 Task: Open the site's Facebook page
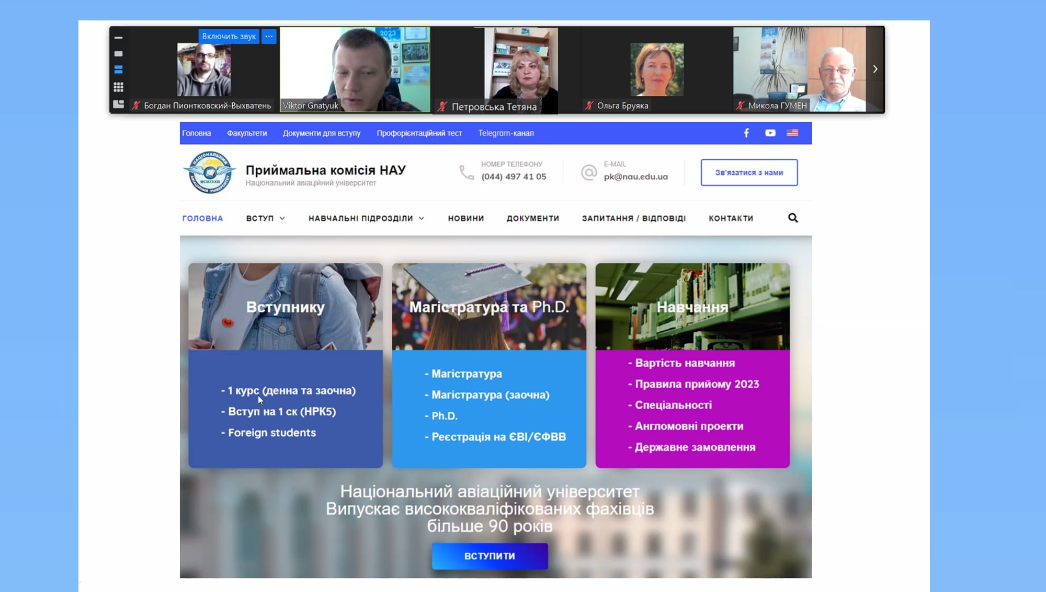[x=746, y=133]
